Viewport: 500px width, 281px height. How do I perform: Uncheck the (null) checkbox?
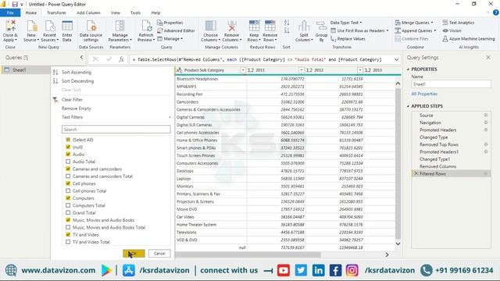pos(68,147)
